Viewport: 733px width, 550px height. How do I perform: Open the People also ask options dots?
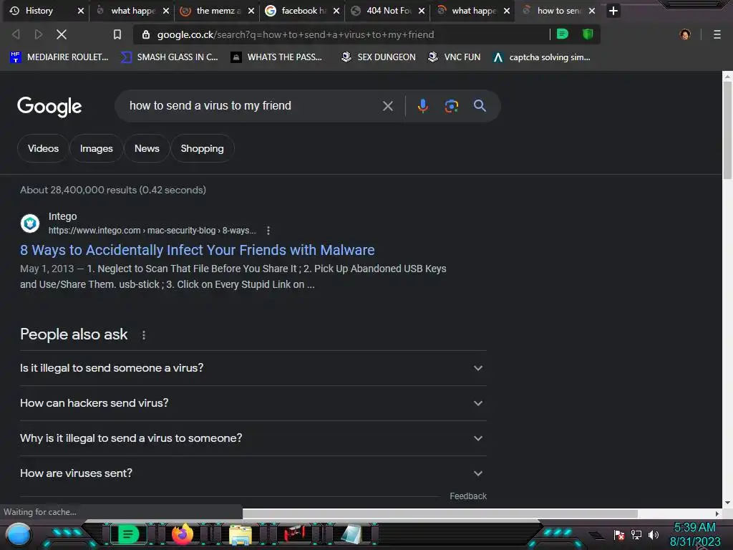(x=143, y=335)
